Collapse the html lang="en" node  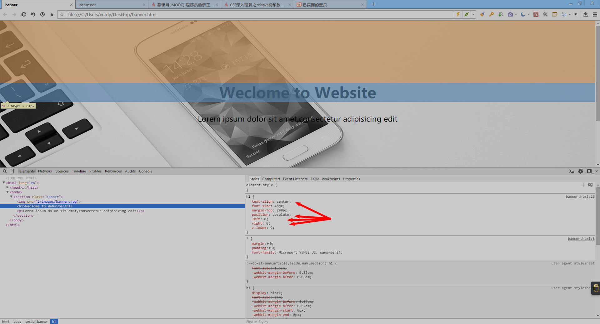pyautogui.click(x=4, y=183)
